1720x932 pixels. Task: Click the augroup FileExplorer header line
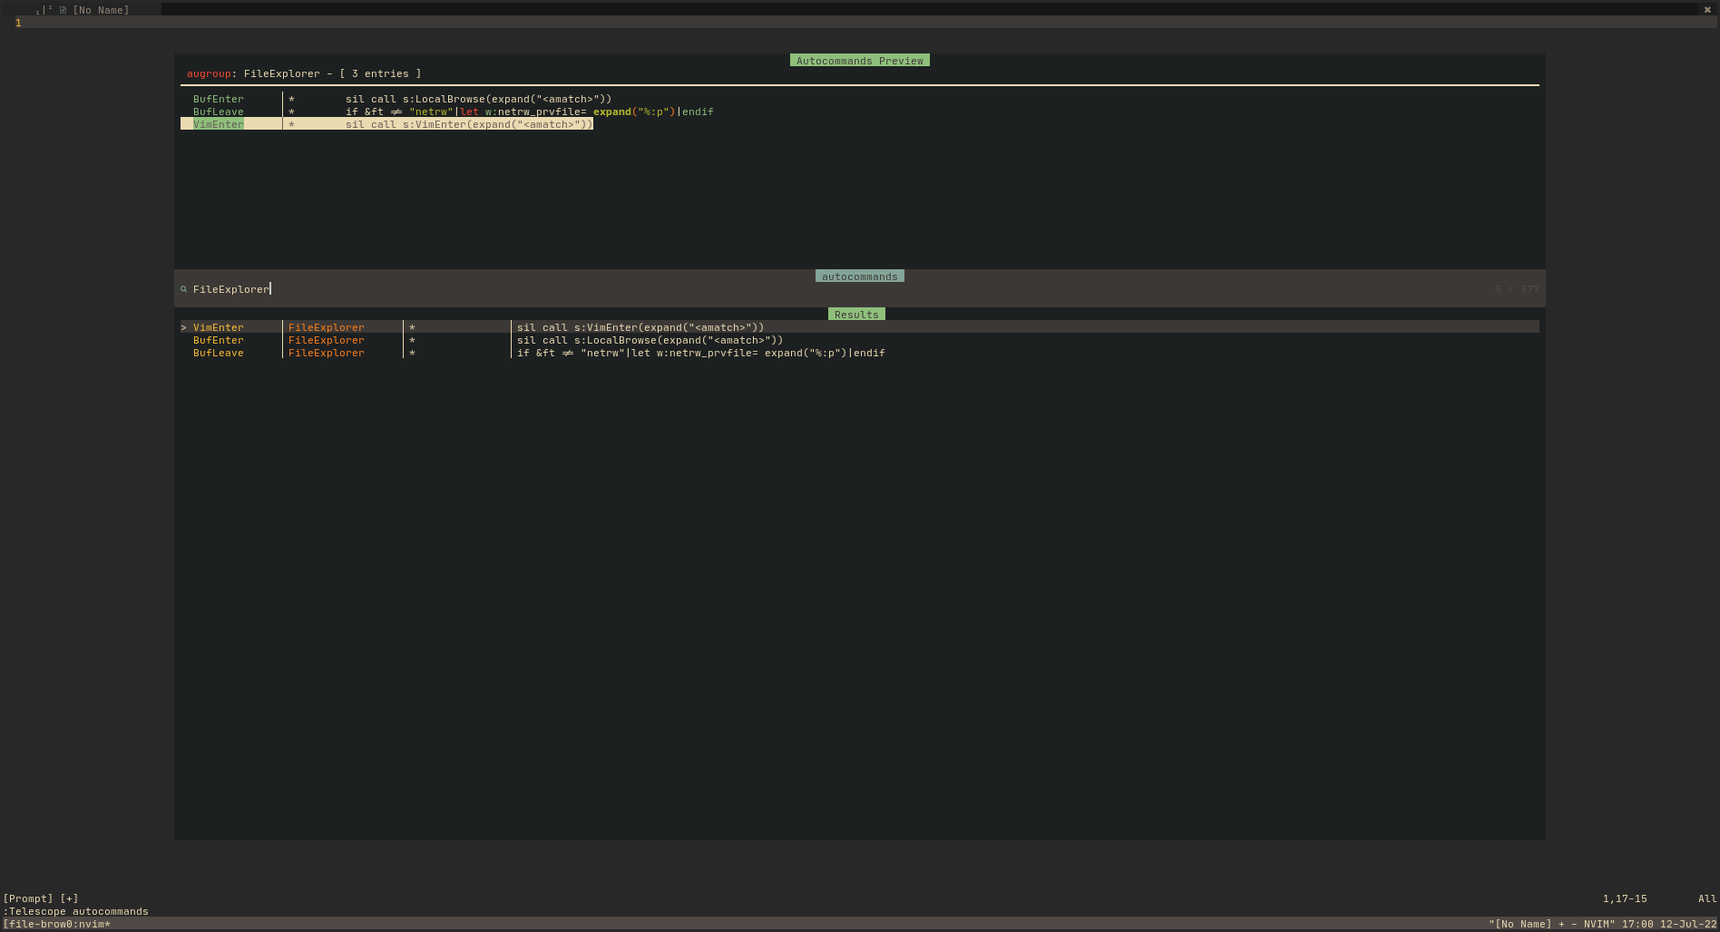click(x=304, y=73)
